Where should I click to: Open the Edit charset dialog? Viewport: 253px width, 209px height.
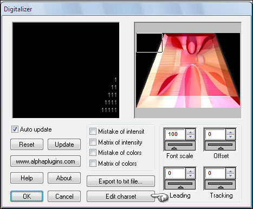click(x=121, y=196)
